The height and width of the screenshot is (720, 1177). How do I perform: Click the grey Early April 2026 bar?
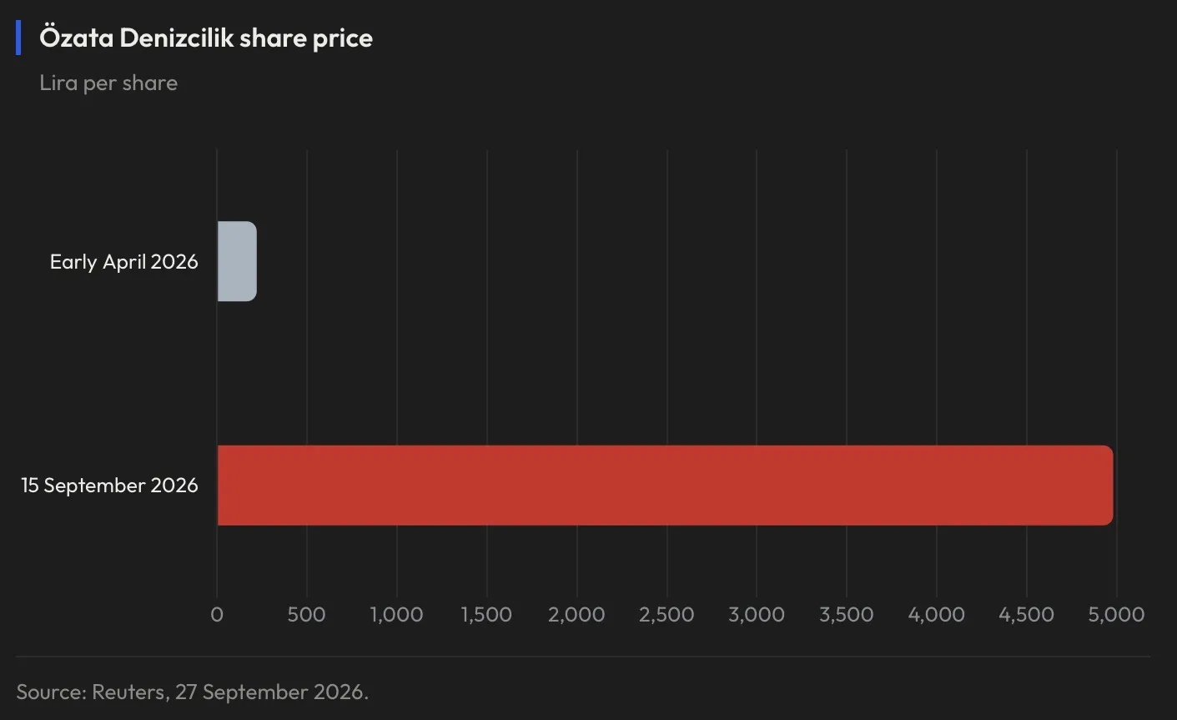pos(237,261)
